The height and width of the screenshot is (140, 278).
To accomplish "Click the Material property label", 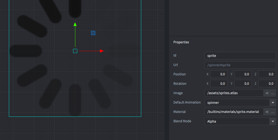I will 179,112.
